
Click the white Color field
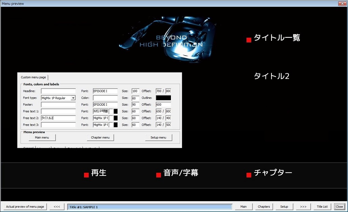(x=105, y=98)
